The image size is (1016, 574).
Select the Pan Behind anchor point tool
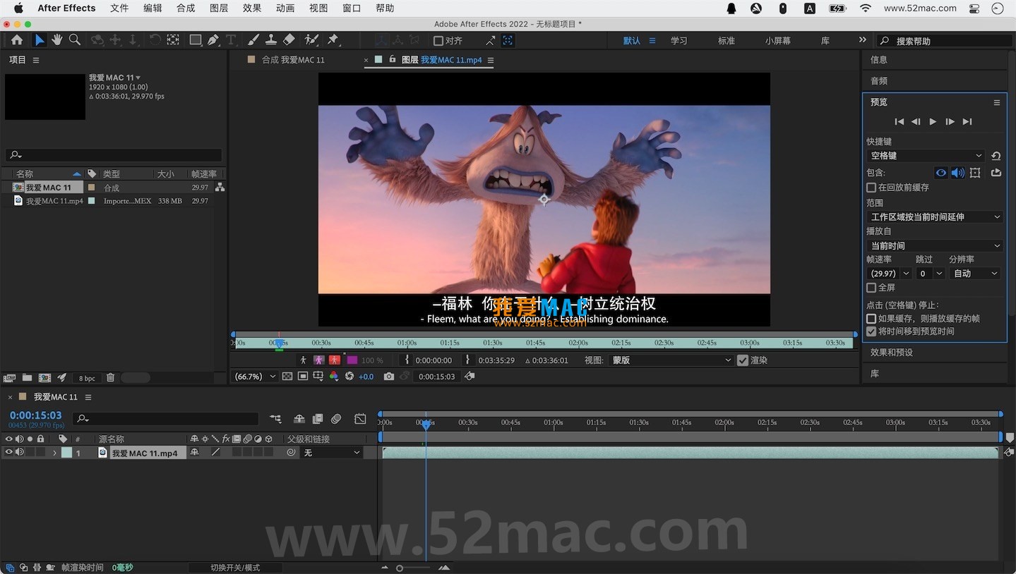pos(173,40)
